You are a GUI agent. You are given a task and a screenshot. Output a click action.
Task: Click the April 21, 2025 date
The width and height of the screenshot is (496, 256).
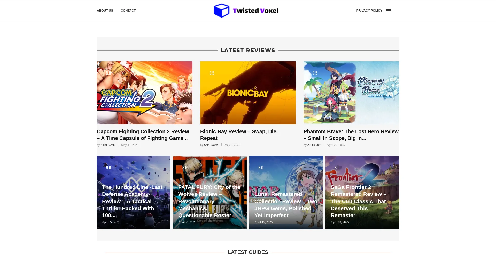(187, 222)
